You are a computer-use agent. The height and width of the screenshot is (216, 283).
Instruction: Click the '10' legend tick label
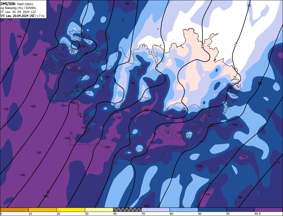point(30,214)
